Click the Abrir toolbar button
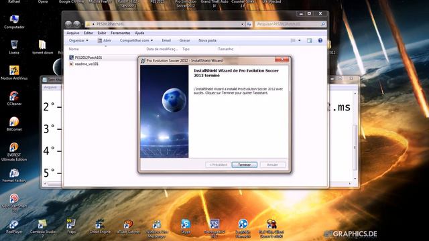This screenshot has width=429, height=241. 105,40
